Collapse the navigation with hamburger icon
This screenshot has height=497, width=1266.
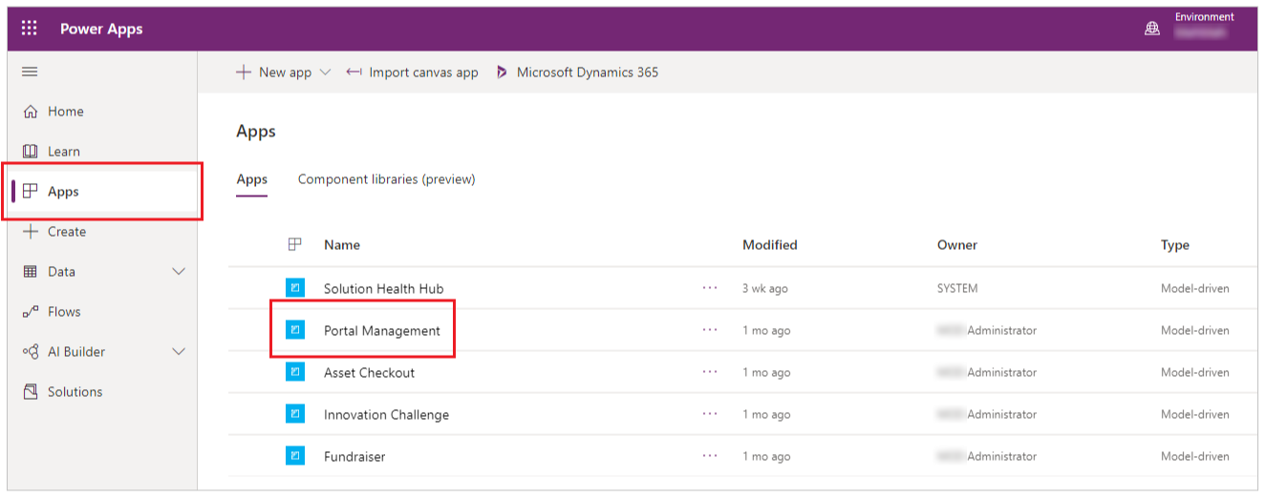pos(30,72)
